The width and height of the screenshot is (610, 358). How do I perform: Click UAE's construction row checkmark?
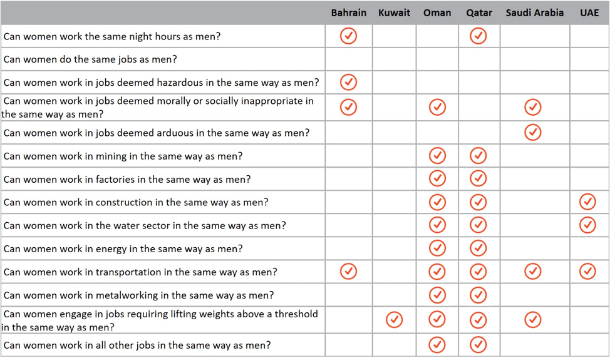[x=587, y=202]
